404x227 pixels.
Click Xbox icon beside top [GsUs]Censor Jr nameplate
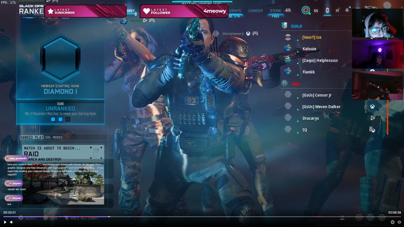[x=248, y=33]
